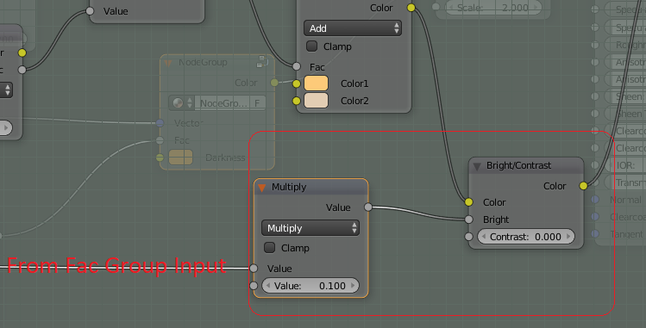The width and height of the screenshot is (646, 328).
Task: Select the faded NodeGroup node header
Action: click(x=217, y=62)
